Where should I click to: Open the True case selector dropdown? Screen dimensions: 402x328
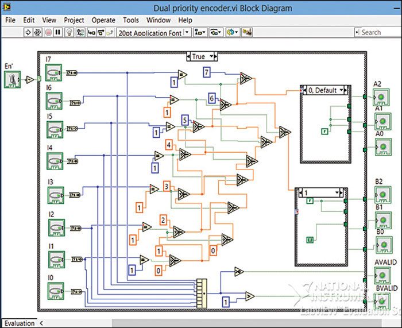[201, 56]
